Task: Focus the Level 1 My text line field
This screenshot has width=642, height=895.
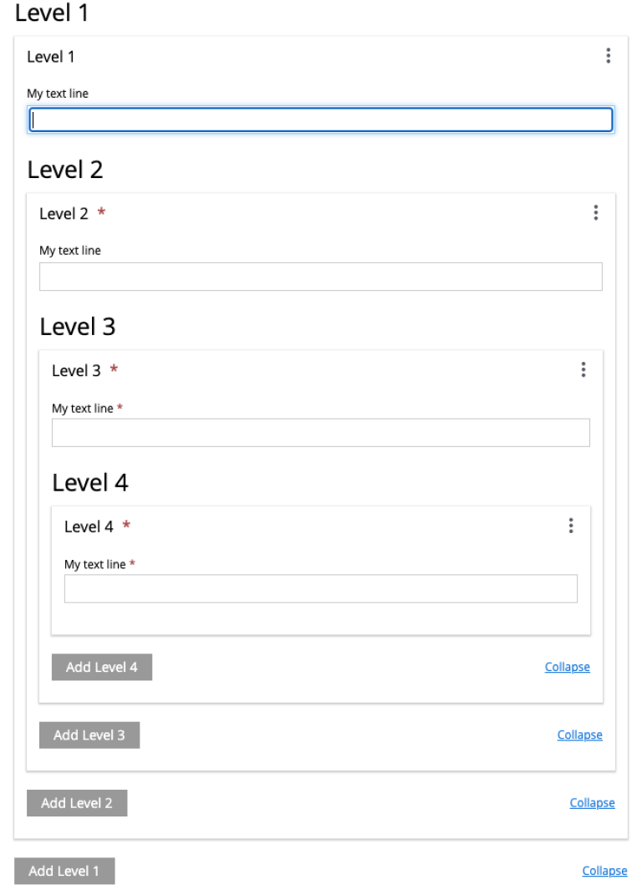Action: [321, 120]
